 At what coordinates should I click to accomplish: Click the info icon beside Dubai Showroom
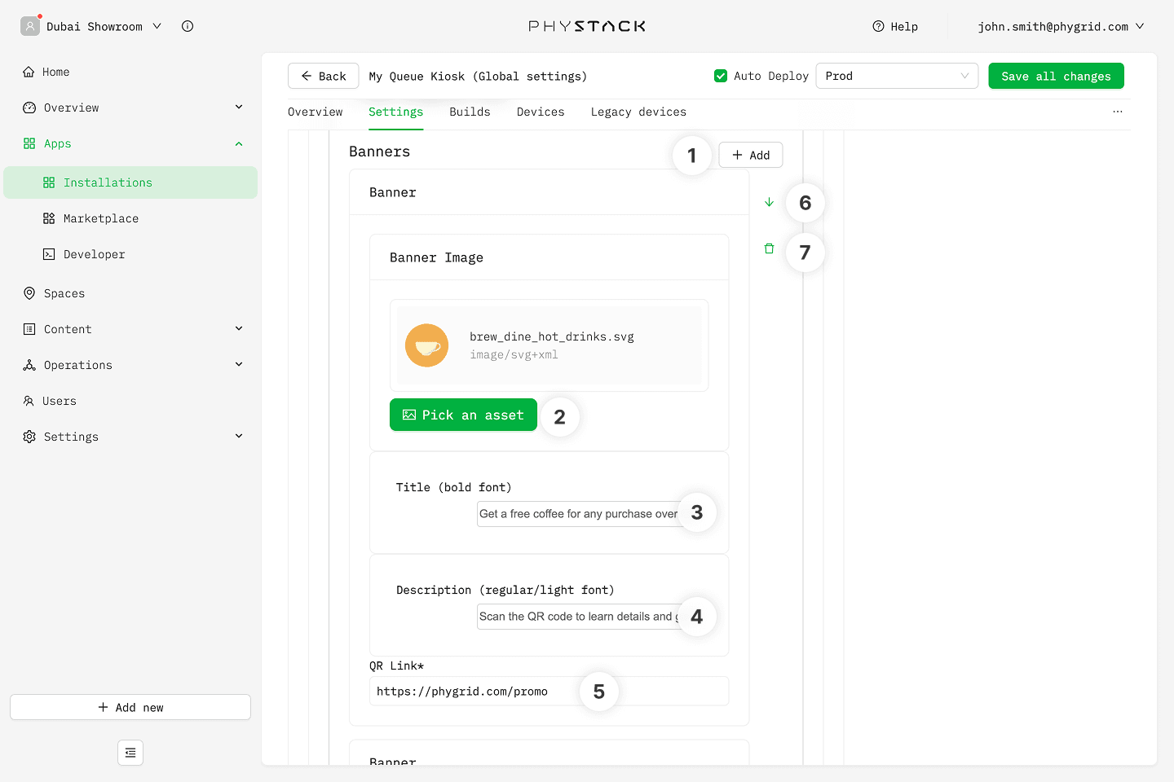(x=188, y=26)
